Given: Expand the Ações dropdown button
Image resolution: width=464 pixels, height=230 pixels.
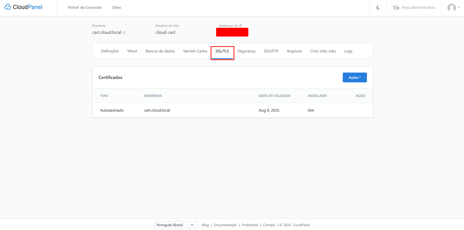Looking at the screenshot, I should pos(354,78).
